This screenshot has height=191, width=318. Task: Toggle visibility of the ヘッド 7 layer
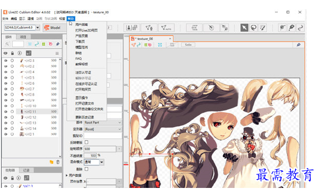(6, 89)
